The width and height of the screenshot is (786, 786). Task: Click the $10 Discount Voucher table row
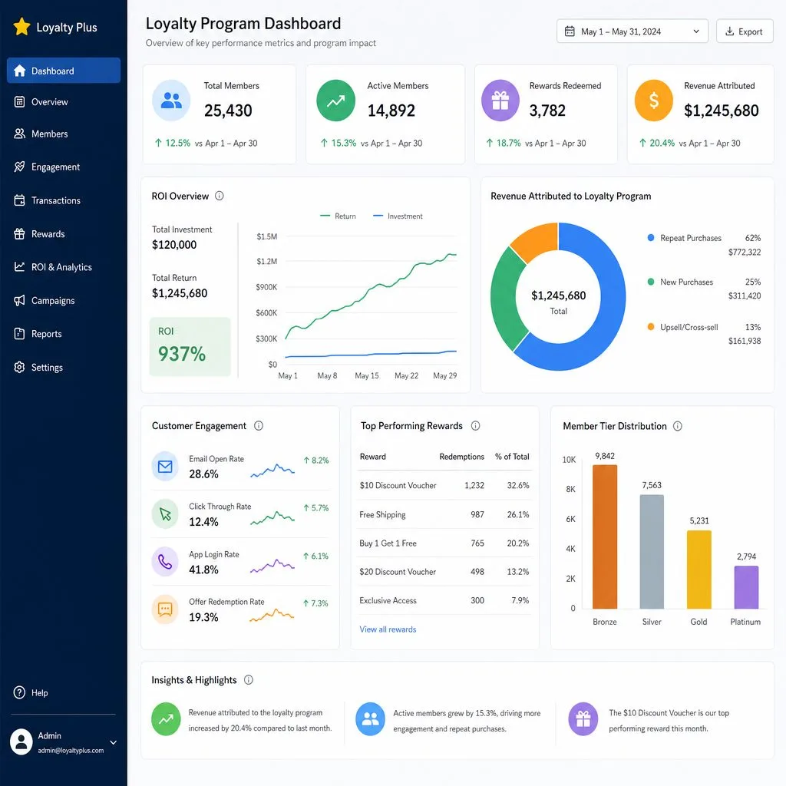(x=444, y=485)
